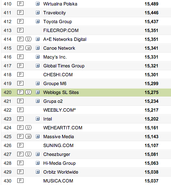Expand the Canoe Network entry
171x185 pixels.
[37, 48]
